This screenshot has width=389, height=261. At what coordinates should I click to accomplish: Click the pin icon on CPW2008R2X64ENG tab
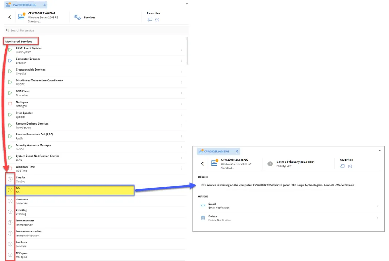pos(45,5)
